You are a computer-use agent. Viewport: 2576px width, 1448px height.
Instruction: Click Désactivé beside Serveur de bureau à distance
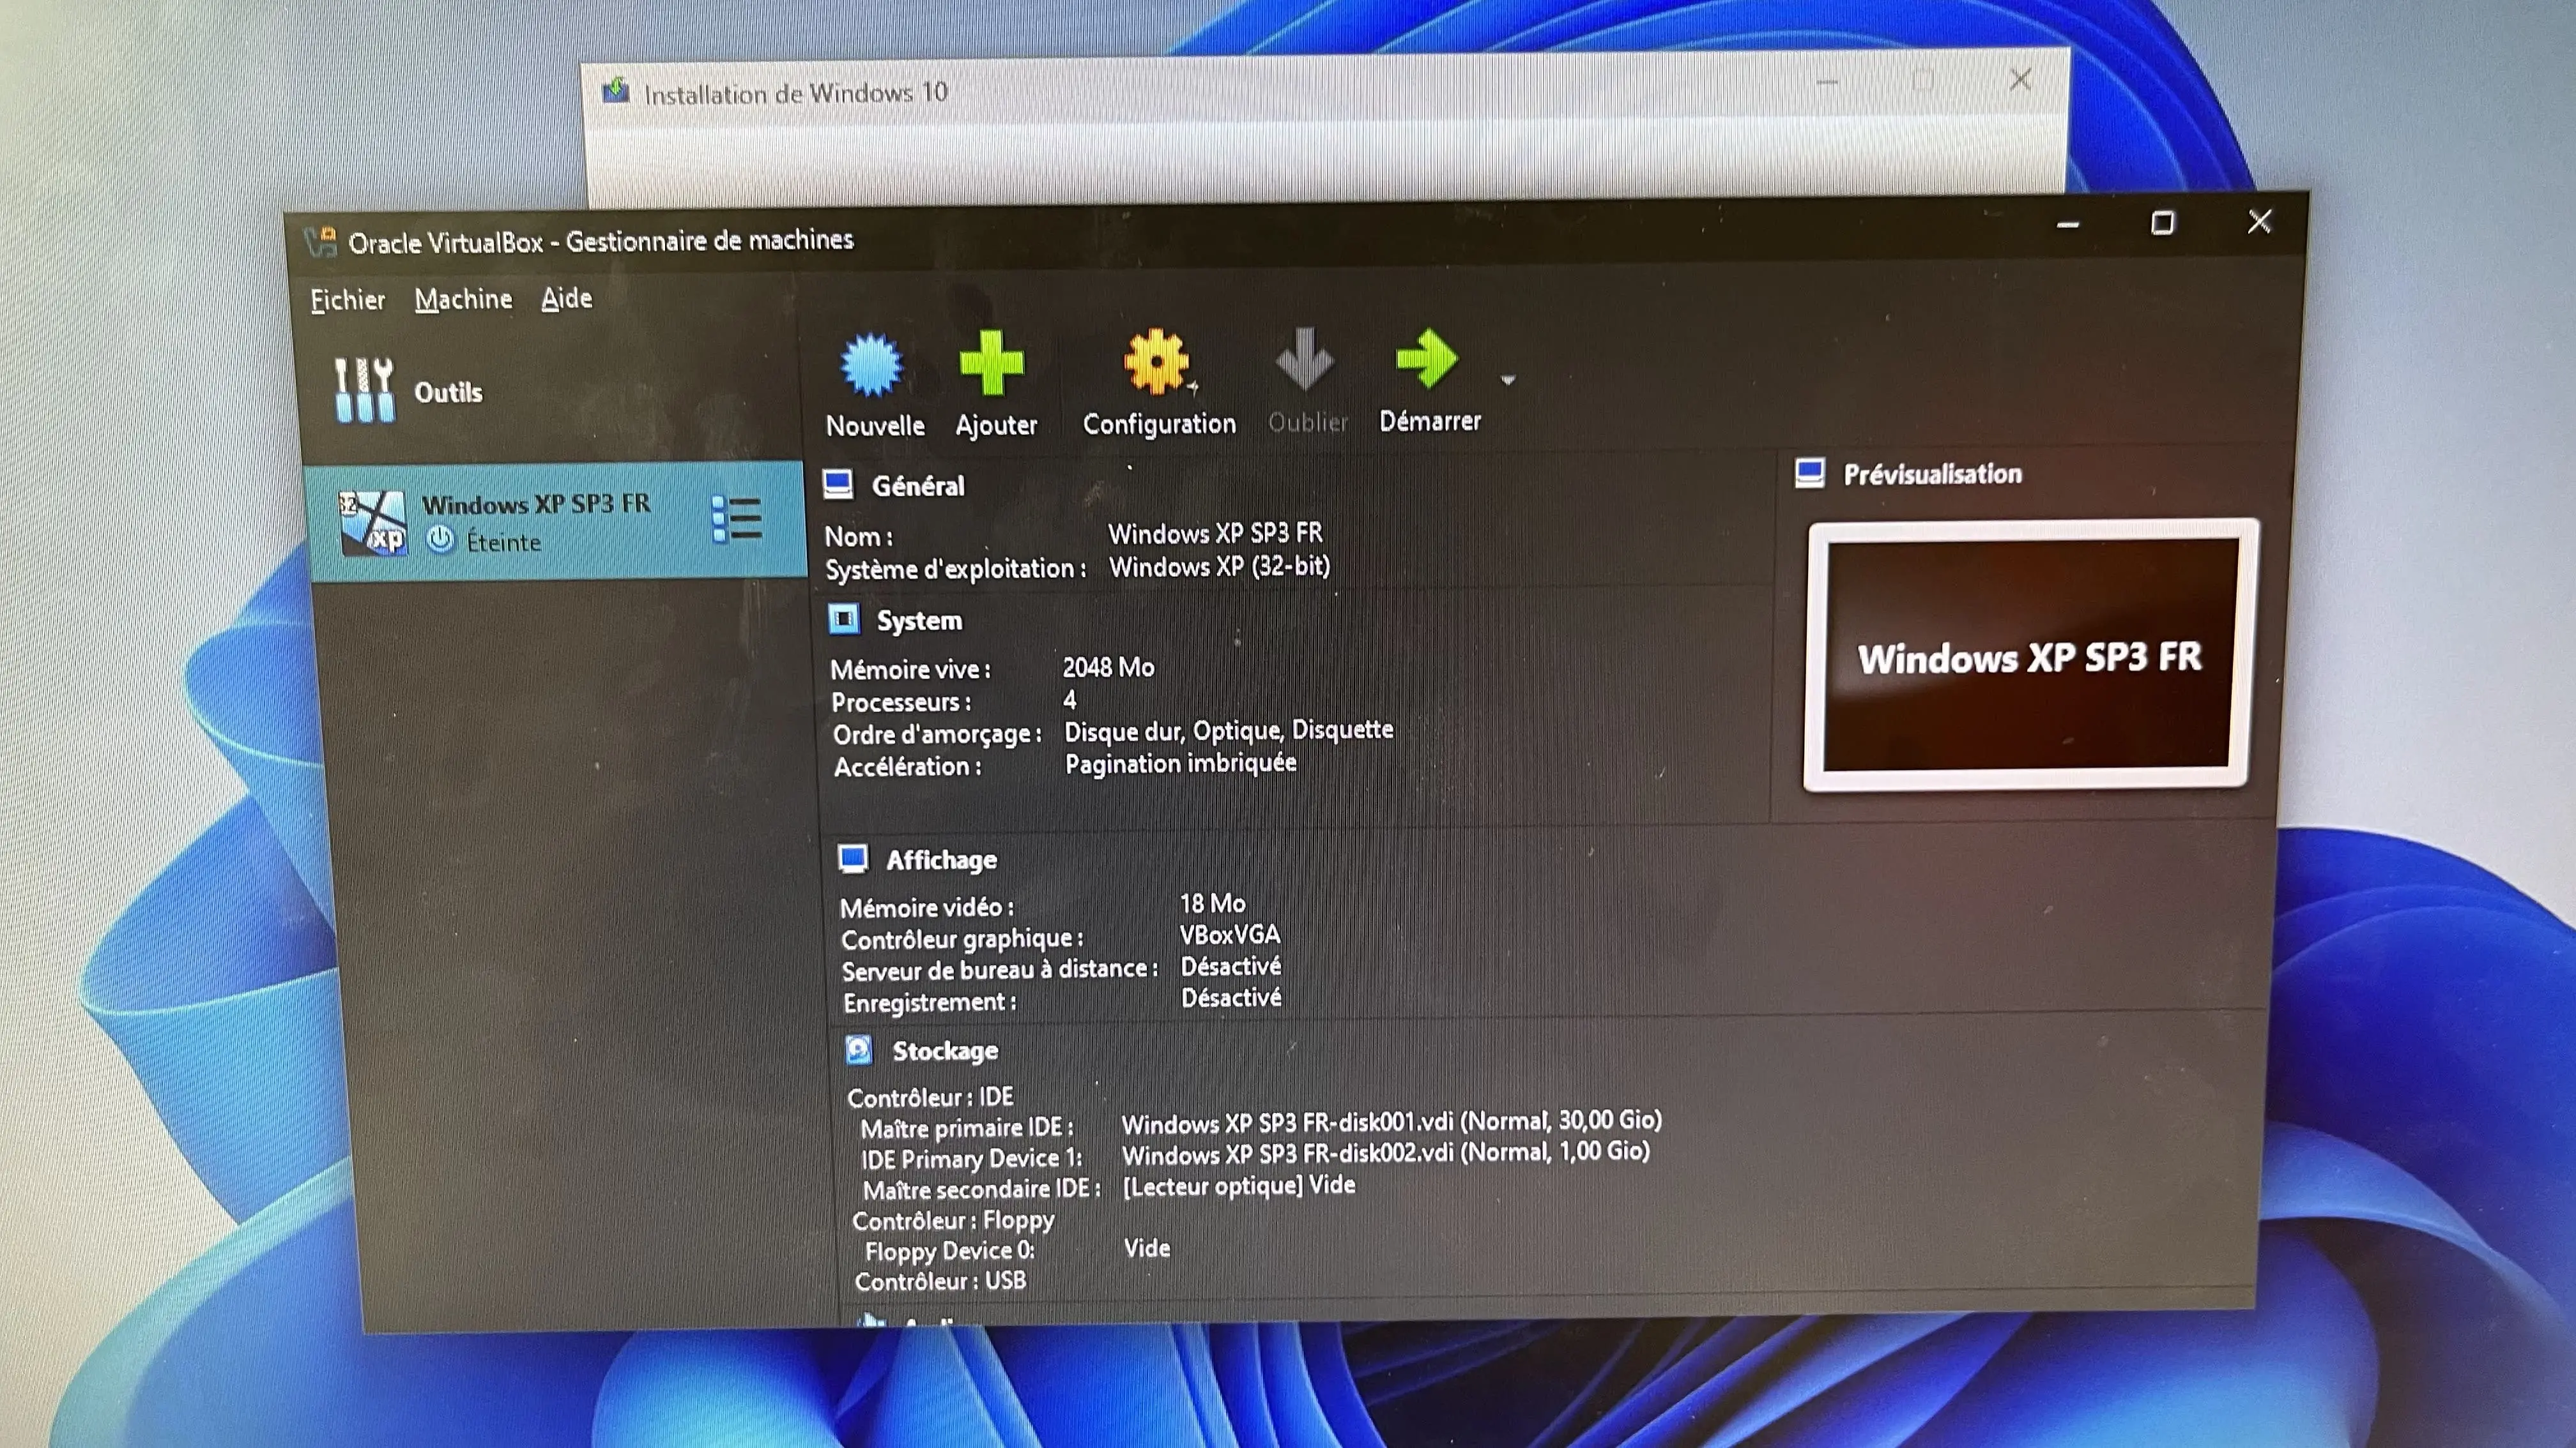coord(1230,967)
